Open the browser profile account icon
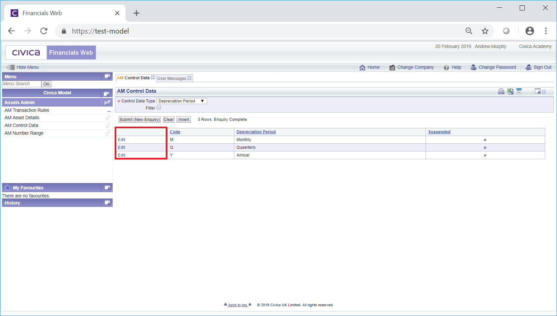This screenshot has width=557, height=316. (x=529, y=31)
